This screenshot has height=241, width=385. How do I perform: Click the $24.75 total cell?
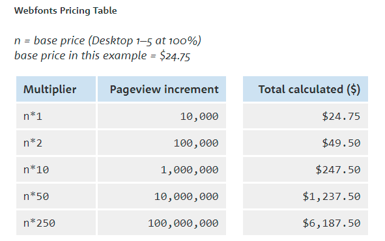tap(306, 116)
